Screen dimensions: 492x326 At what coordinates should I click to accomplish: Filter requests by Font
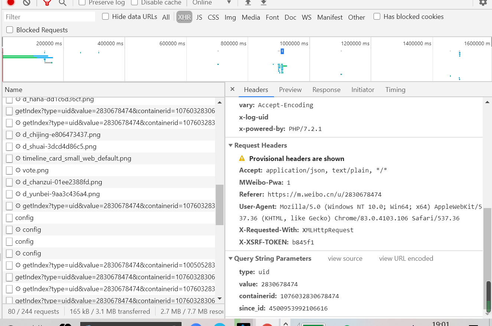[272, 17]
